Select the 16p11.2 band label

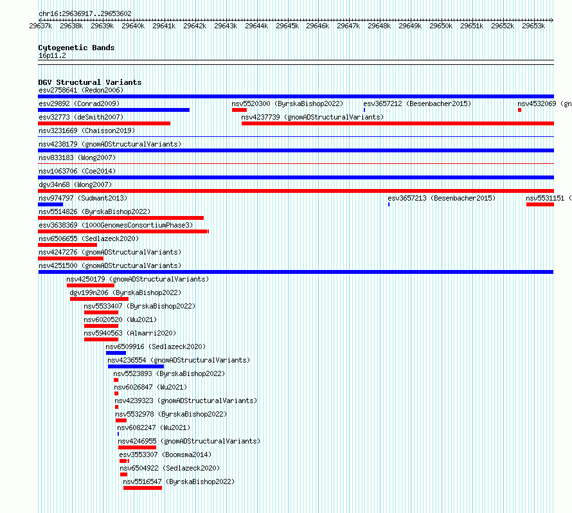[x=52, y=55]
